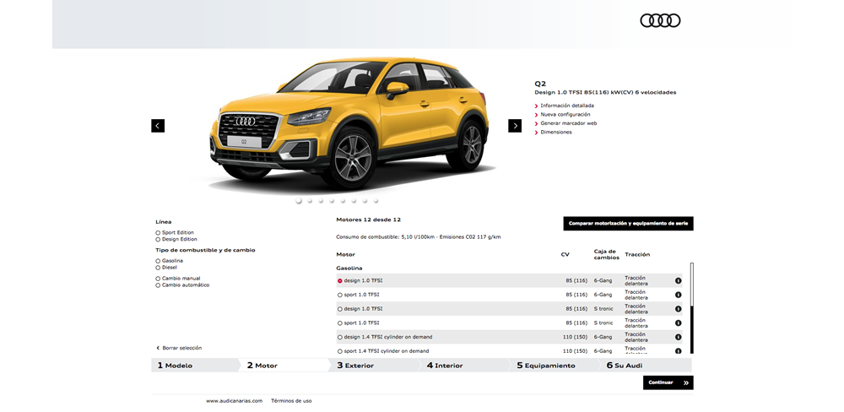Viewport: 844px width, 412px height.
Task: Click the Audi four rings logo
Action: 659,20
